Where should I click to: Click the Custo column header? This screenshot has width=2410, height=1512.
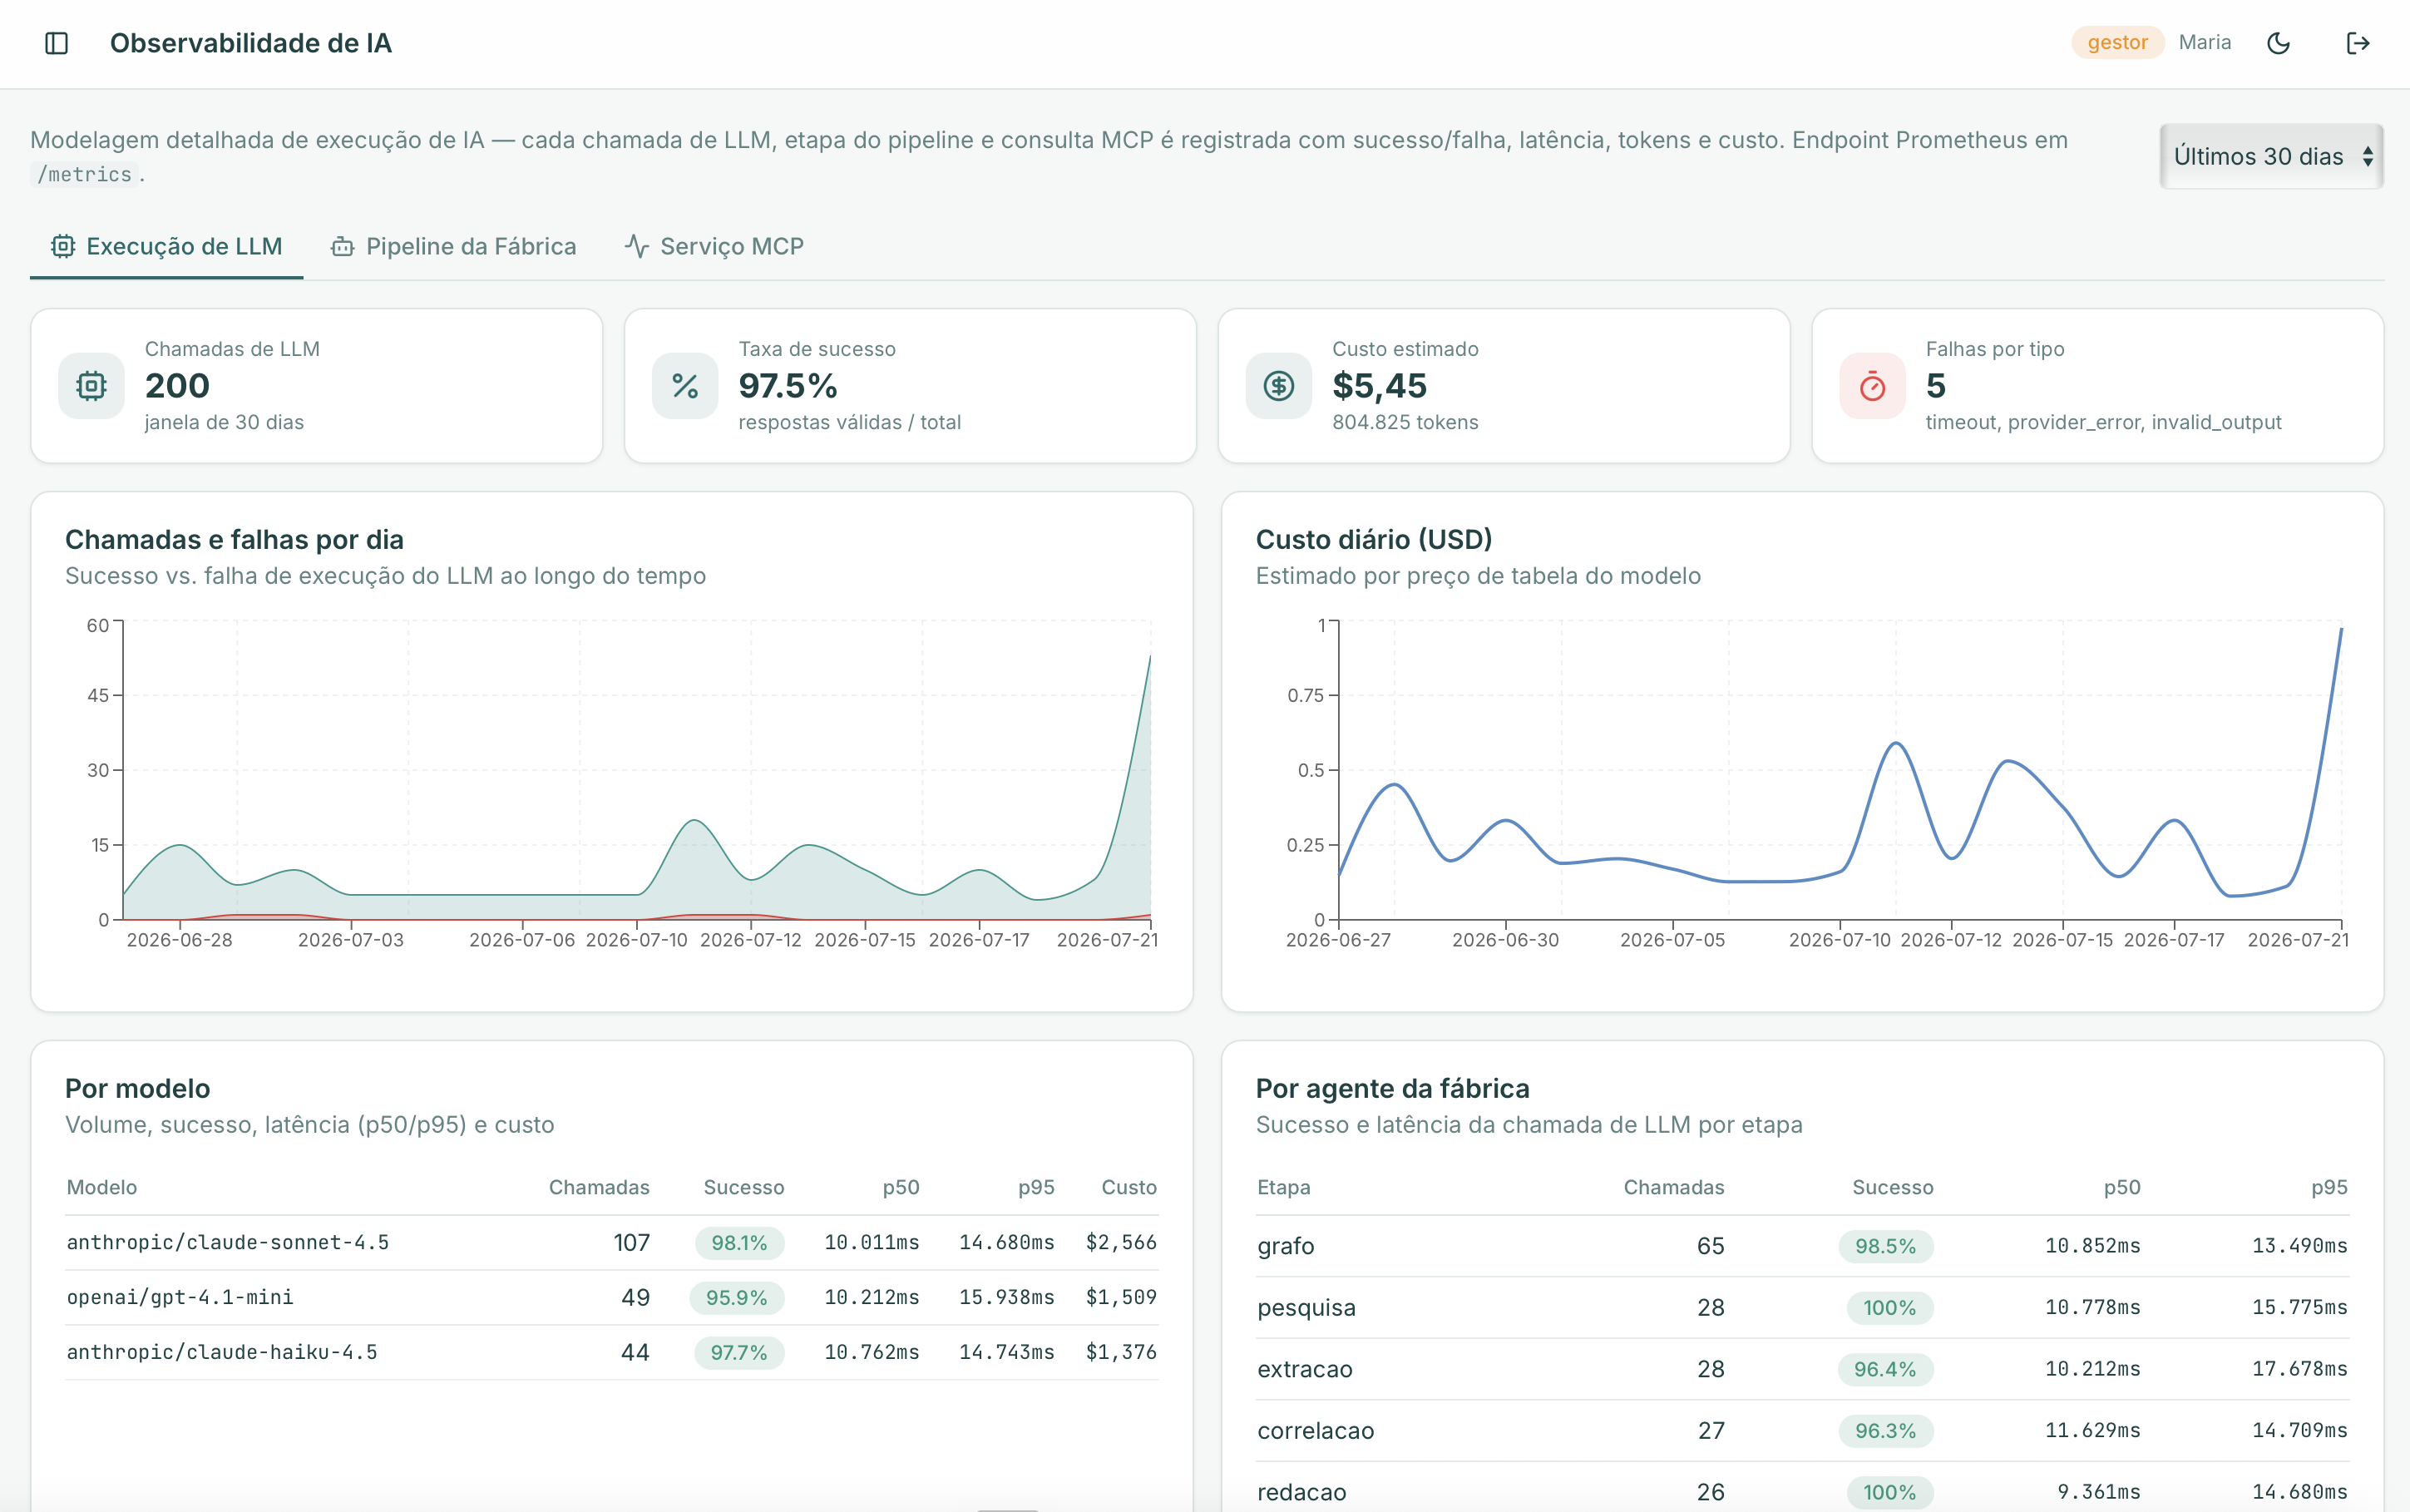coord(1128,1187)
